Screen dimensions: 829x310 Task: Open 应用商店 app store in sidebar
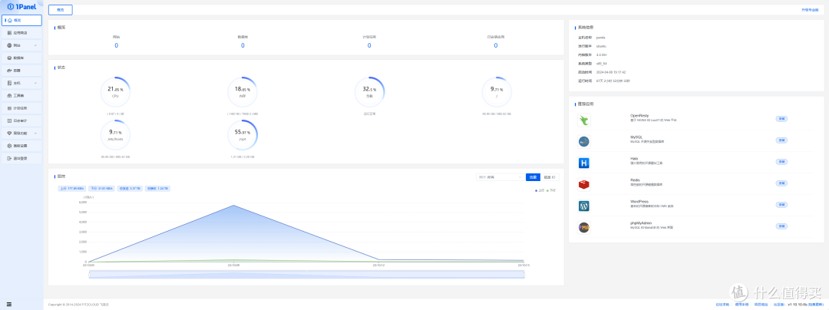click(x=21, y=33)
